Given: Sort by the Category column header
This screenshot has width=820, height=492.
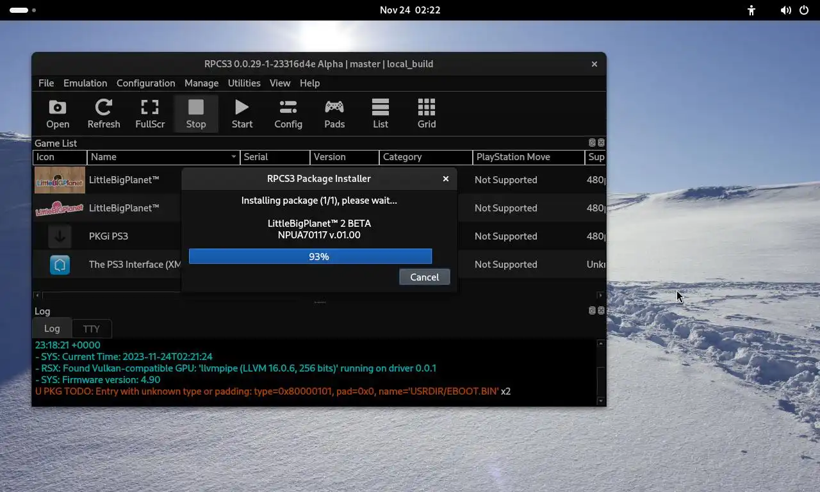Looking at the screenshot, I should click(426, 157).
